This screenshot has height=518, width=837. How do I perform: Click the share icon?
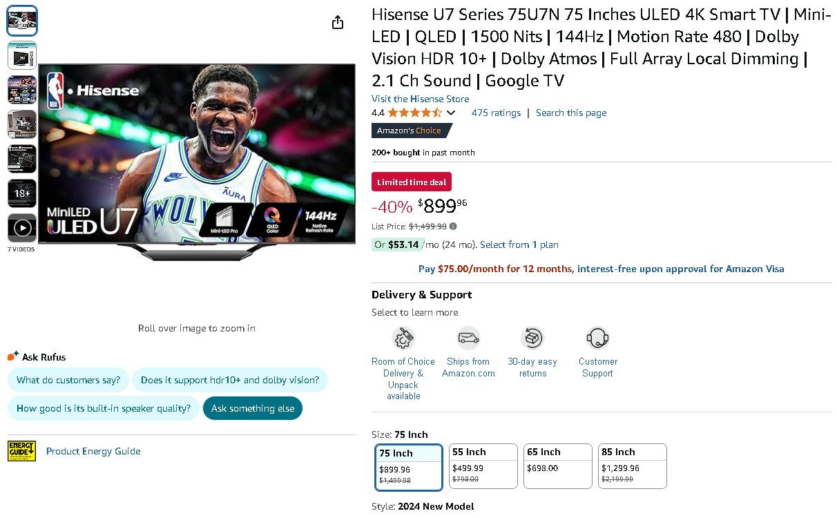(x=337, y=21)
